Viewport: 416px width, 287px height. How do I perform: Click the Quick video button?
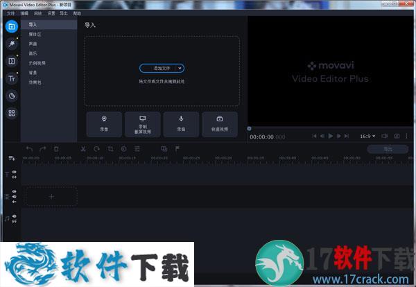(219, 124)
